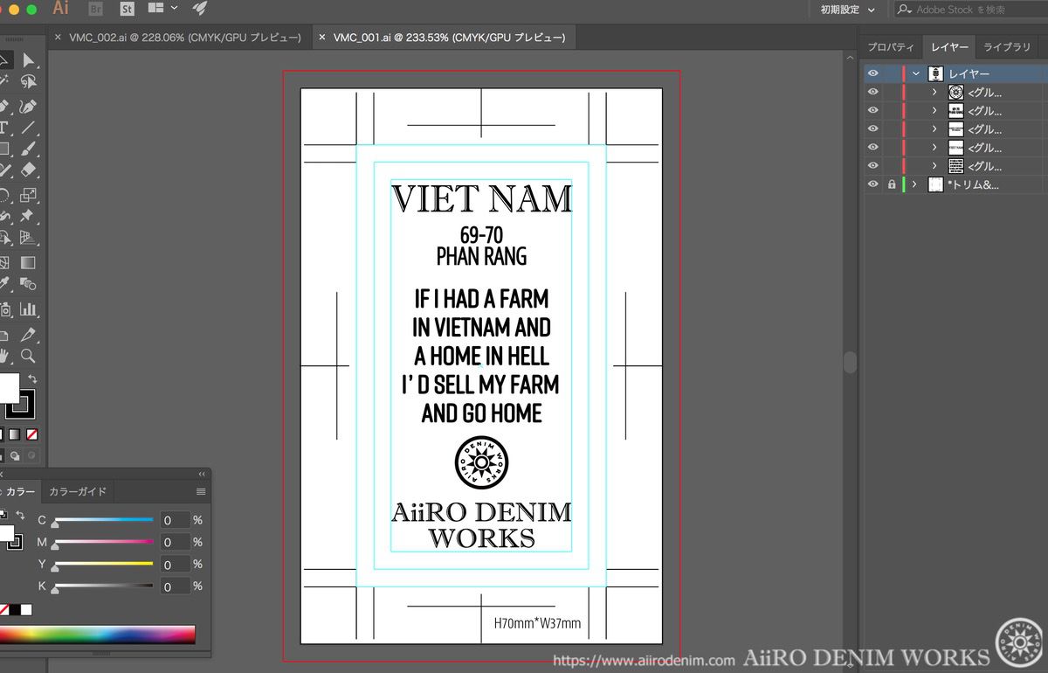Expand the third group sublayer
Viewport: 1048px width, 673px height.
[934, 129]
